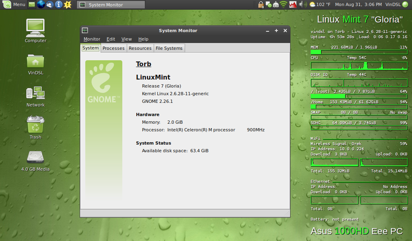Image resolution: width=412 pixels, height=241 pixels.
Task: Select the Network desktop icon
Action: 35,96
